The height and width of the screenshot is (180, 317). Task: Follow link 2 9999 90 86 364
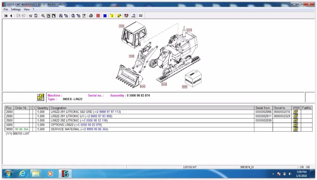click(96, 129)
